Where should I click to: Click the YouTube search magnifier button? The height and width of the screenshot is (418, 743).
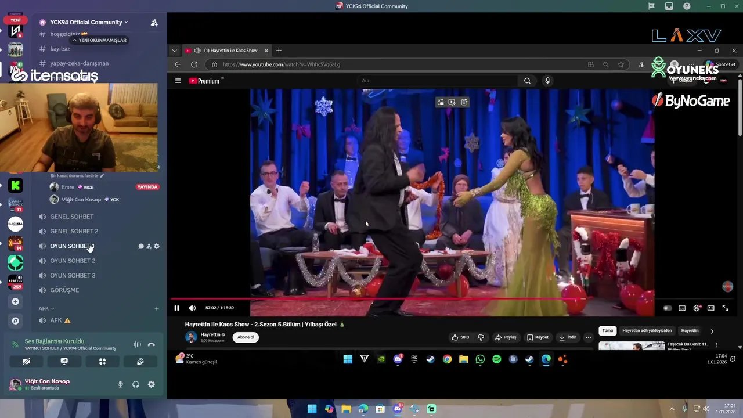[x=527, y=81]
